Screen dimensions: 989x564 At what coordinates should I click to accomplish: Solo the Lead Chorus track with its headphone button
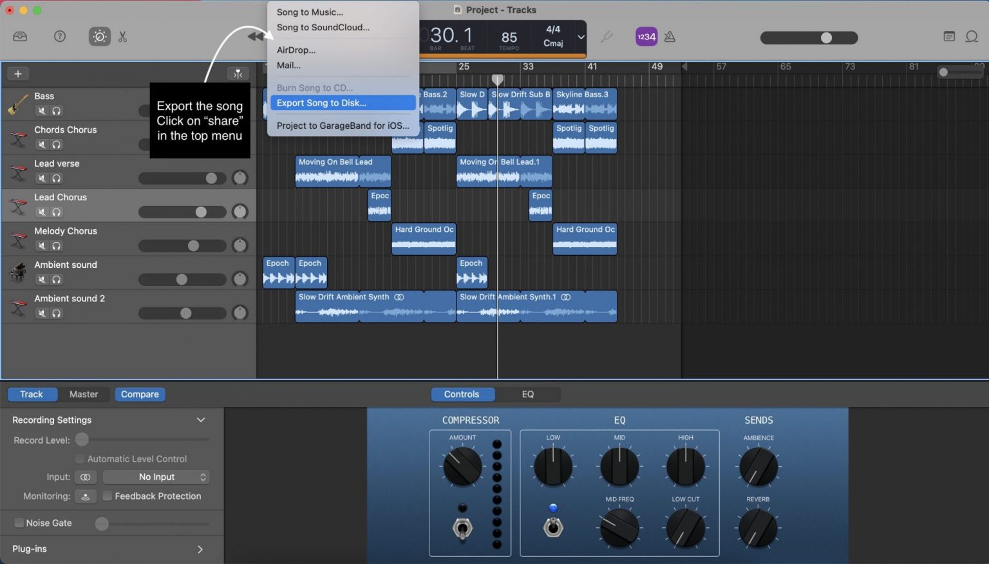pyautogui.click(x=57, y=212)
